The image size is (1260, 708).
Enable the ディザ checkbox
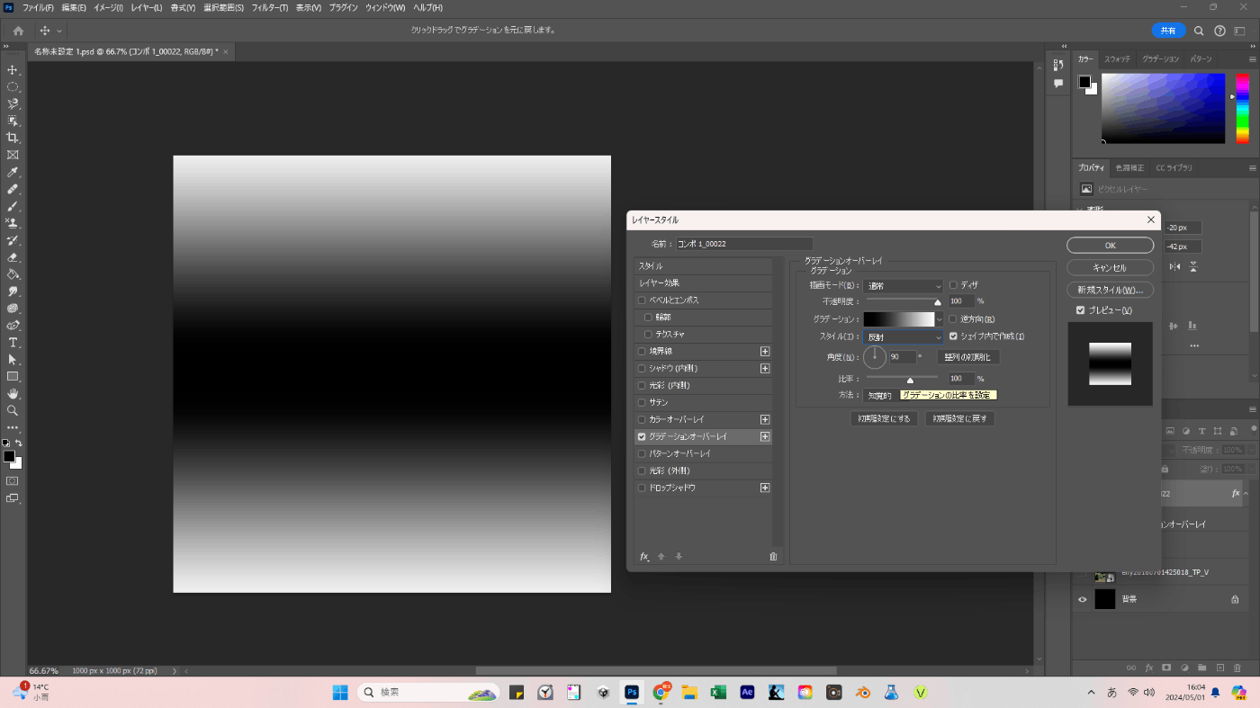(954, 285)
